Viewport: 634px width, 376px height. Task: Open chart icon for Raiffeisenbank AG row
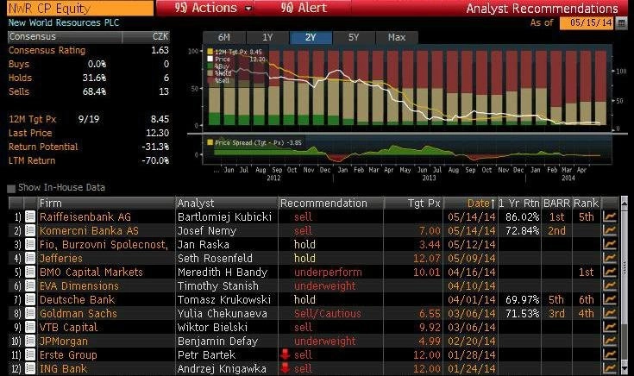pos(610,216)
